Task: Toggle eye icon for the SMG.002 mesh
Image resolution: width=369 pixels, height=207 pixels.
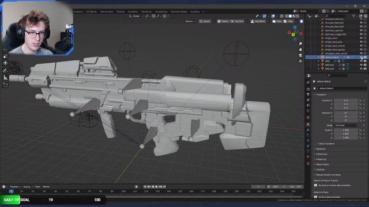Action: [x=362, y=69]
